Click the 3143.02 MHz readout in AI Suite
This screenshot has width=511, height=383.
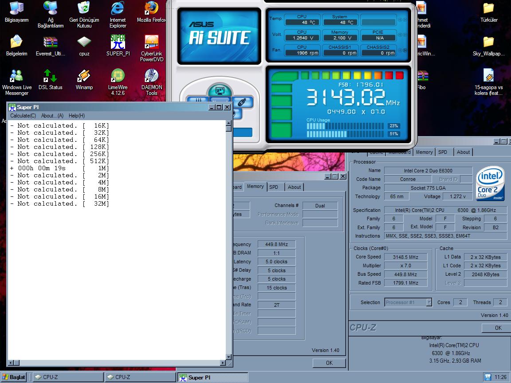tap(353, 98)
